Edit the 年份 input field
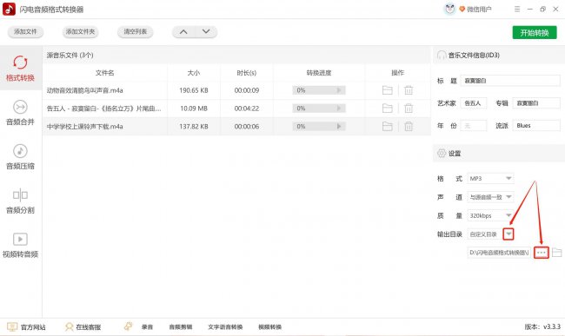Screen dimensions: 565x336 pos(473,126)
